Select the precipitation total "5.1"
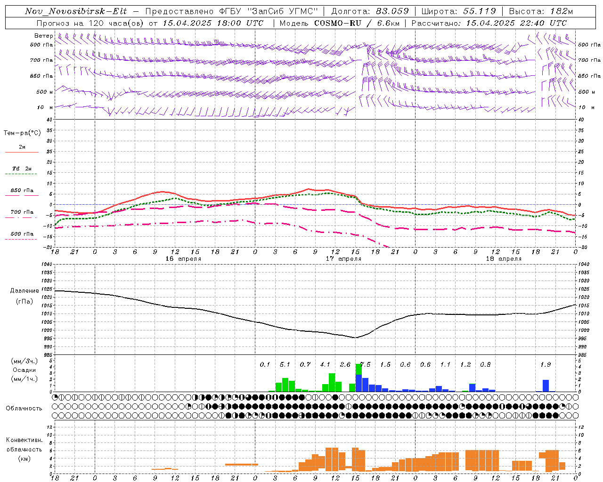Screen dimensions: 603x482 click(285, 365)
